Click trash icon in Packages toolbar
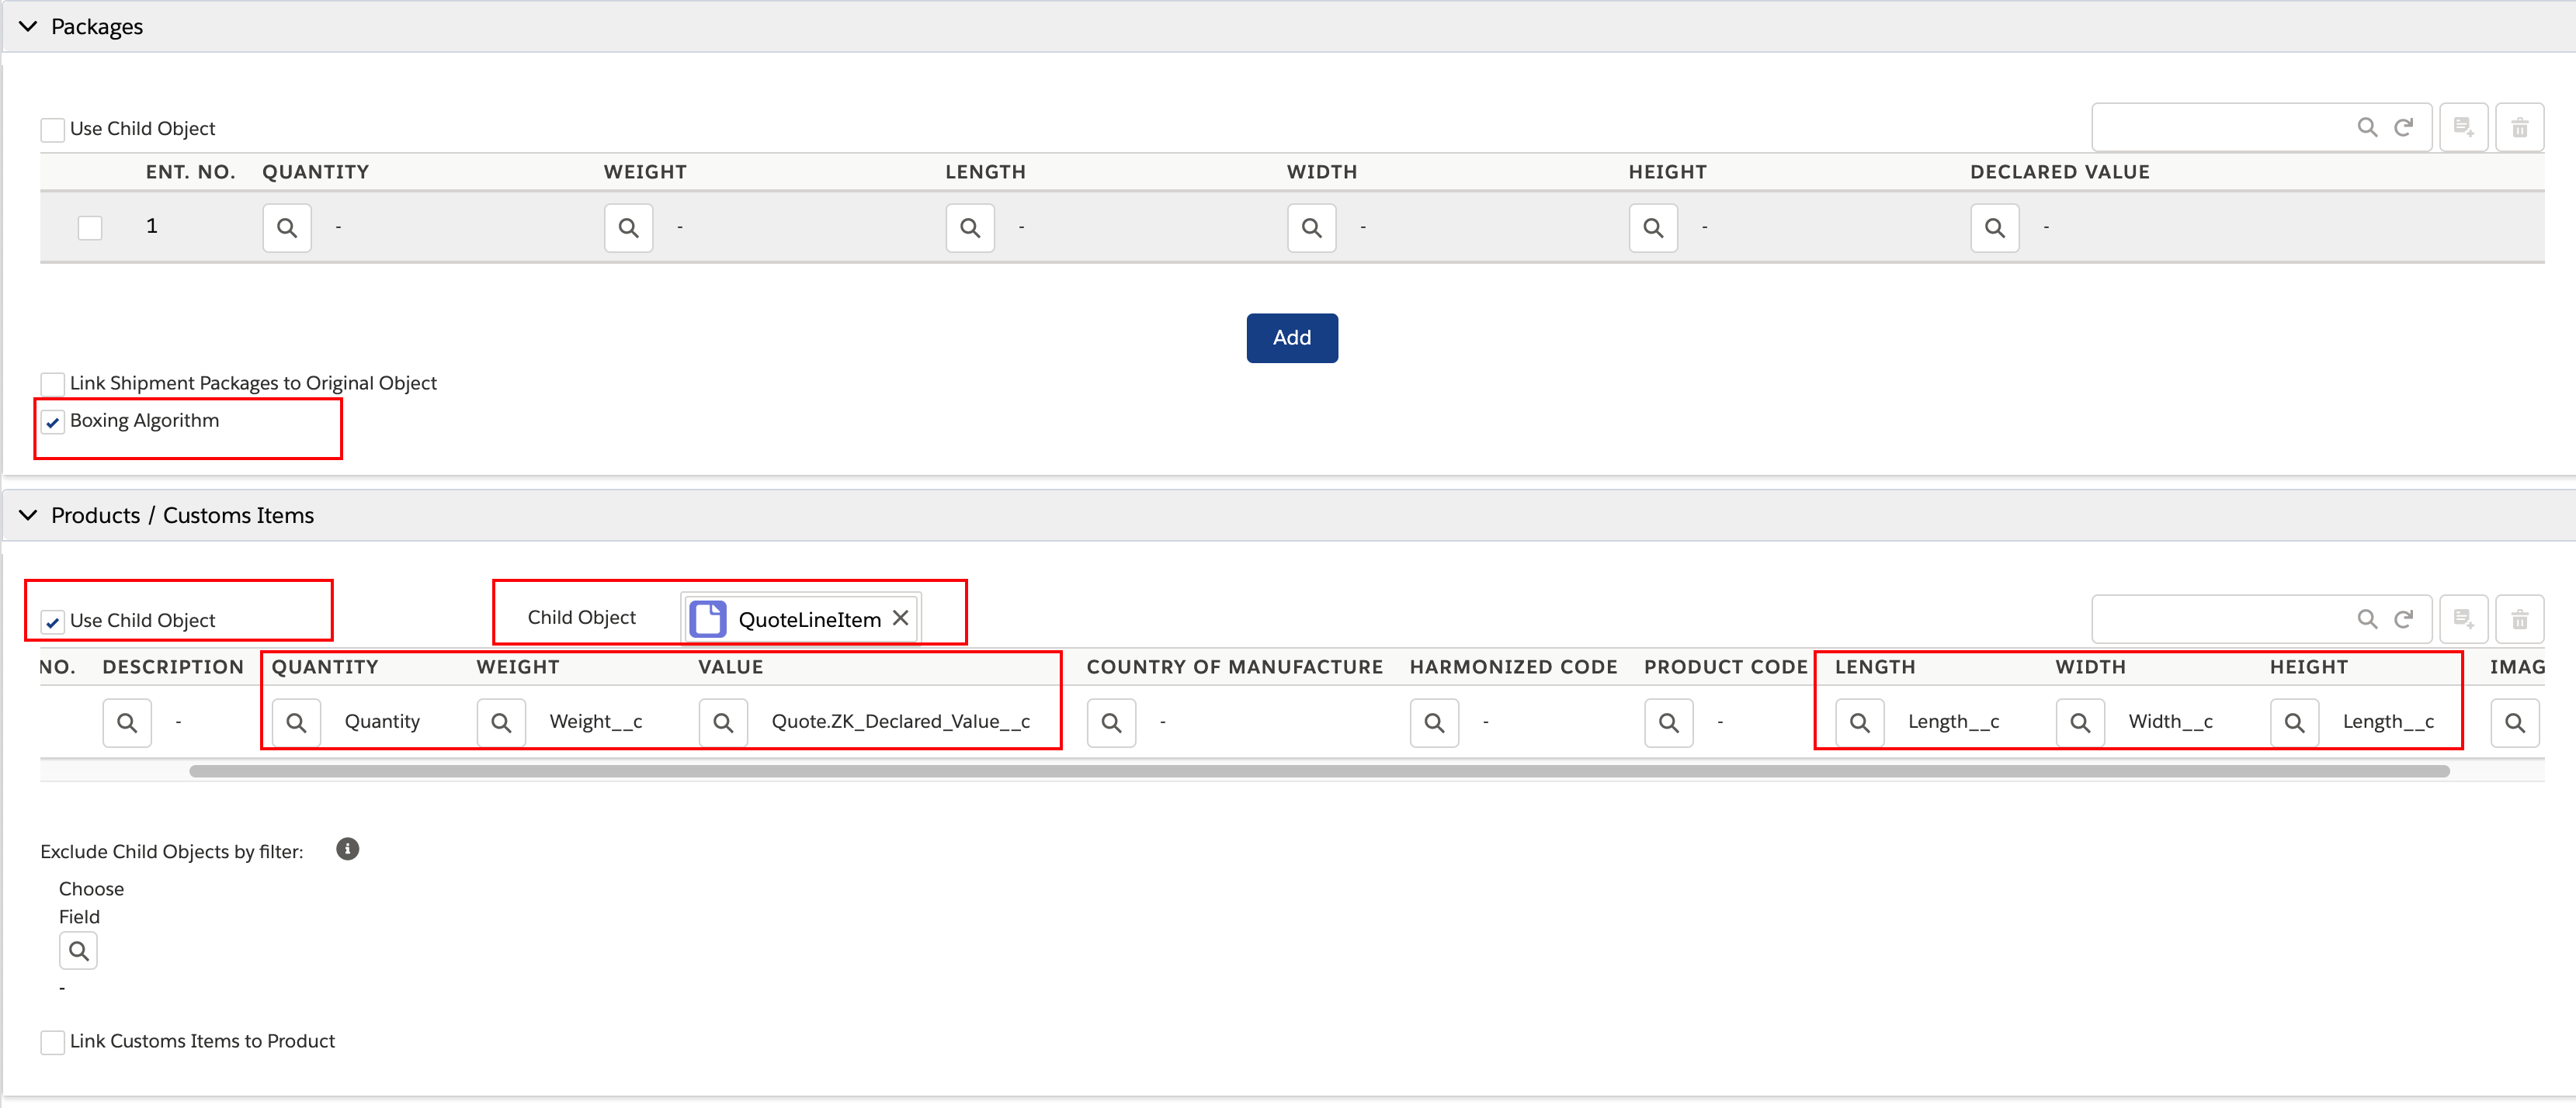 coord(2519,127)
